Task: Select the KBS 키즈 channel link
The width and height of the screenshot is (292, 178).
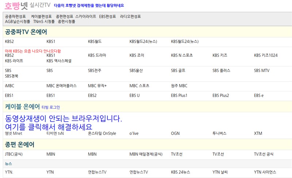Action: [220, 55]
